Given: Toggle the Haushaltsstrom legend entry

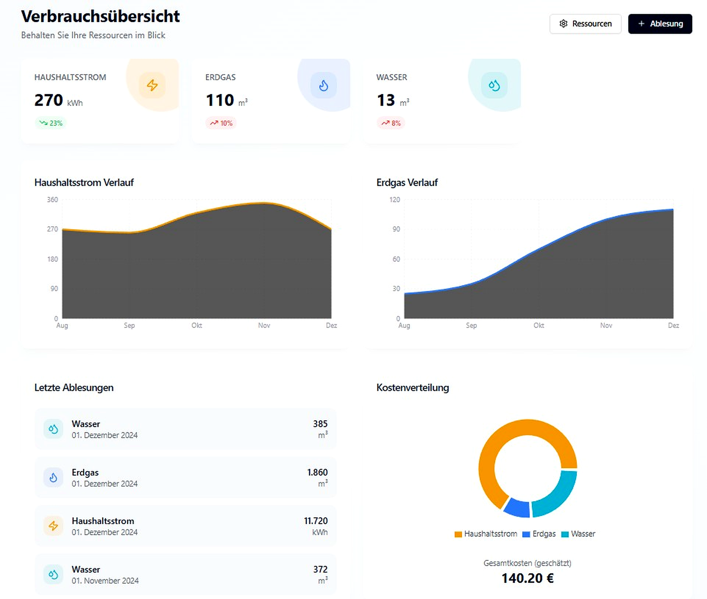Looking at the screenshot, I should click(486, 534).
